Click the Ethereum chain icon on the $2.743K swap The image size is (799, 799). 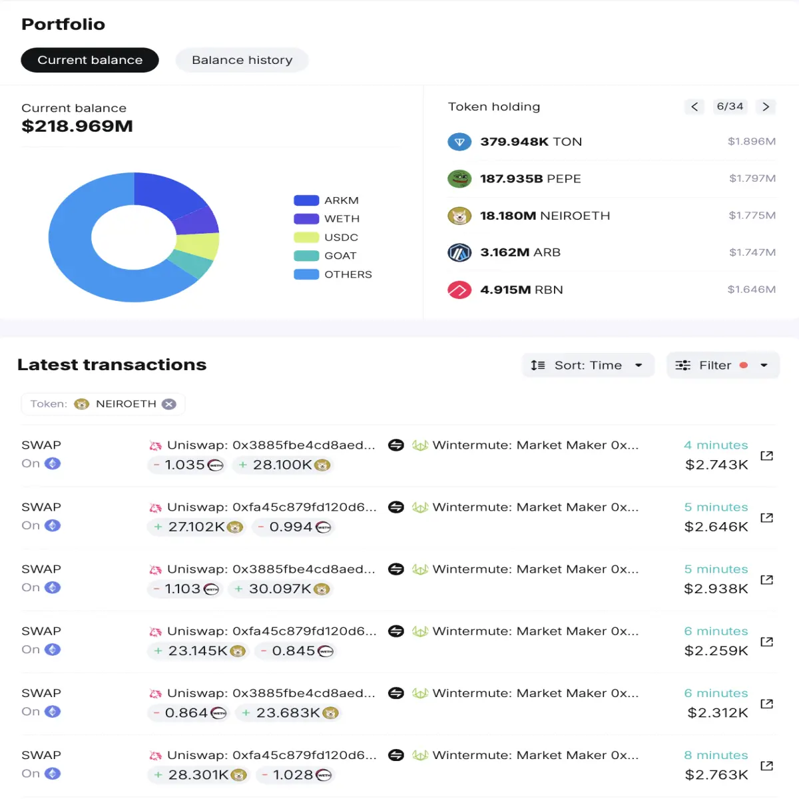(x=53, y=463)
